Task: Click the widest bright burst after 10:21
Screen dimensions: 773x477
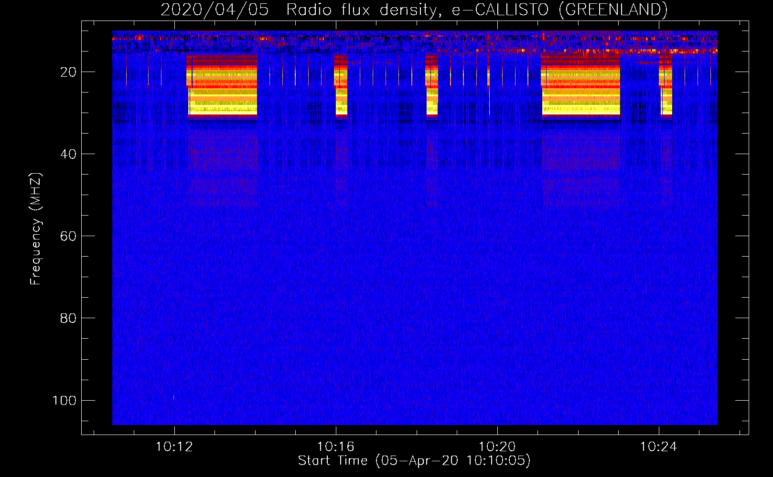Action: [x=580, y=85]
